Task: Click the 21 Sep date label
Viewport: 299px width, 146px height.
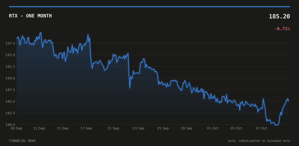Action: pyautogui.click(x=113, y=128)
